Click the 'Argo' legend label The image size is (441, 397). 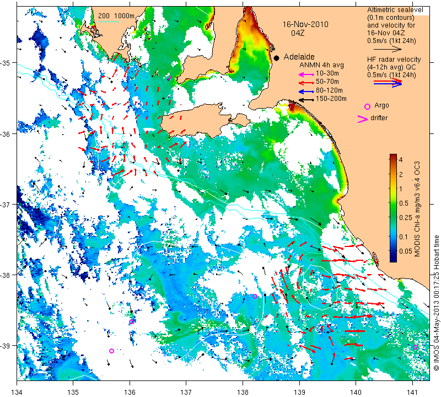(381, 105)
